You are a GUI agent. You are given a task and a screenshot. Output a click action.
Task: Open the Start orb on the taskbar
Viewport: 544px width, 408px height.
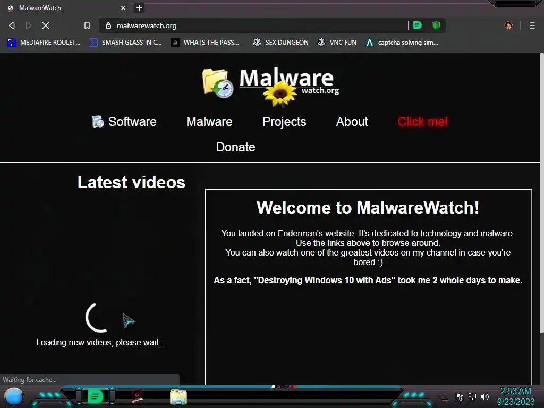tap(13, 397)
